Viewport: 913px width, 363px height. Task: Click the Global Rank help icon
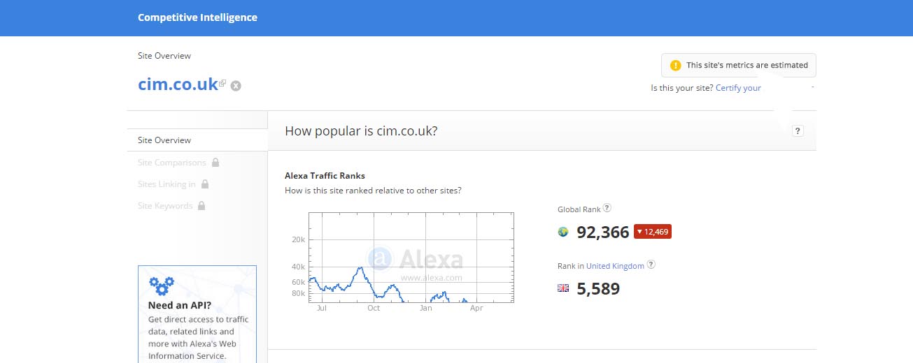tap(607, 208)
